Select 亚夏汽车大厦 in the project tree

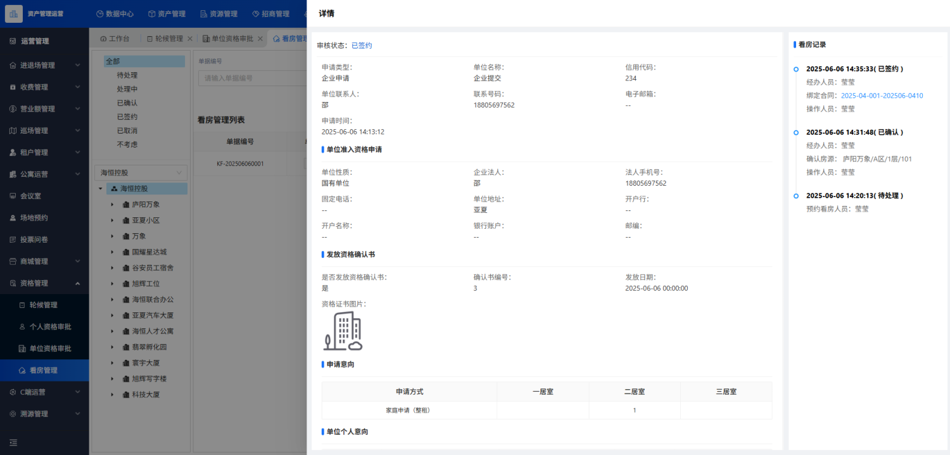pos(153,316)
